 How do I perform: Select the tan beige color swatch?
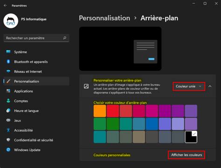click(x=139, y=137)
